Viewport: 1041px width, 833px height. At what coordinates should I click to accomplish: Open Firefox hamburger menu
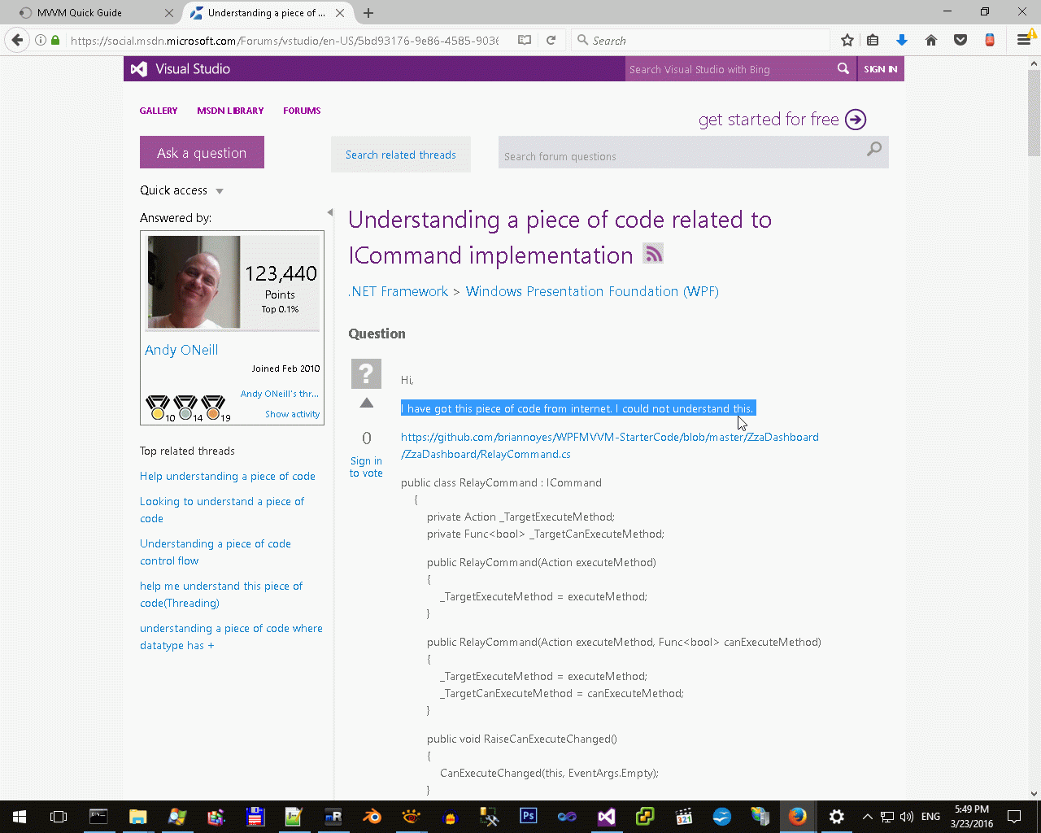click(x=1024, y=40)
